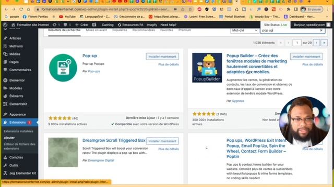Jump to last results page

coord(324,43)
